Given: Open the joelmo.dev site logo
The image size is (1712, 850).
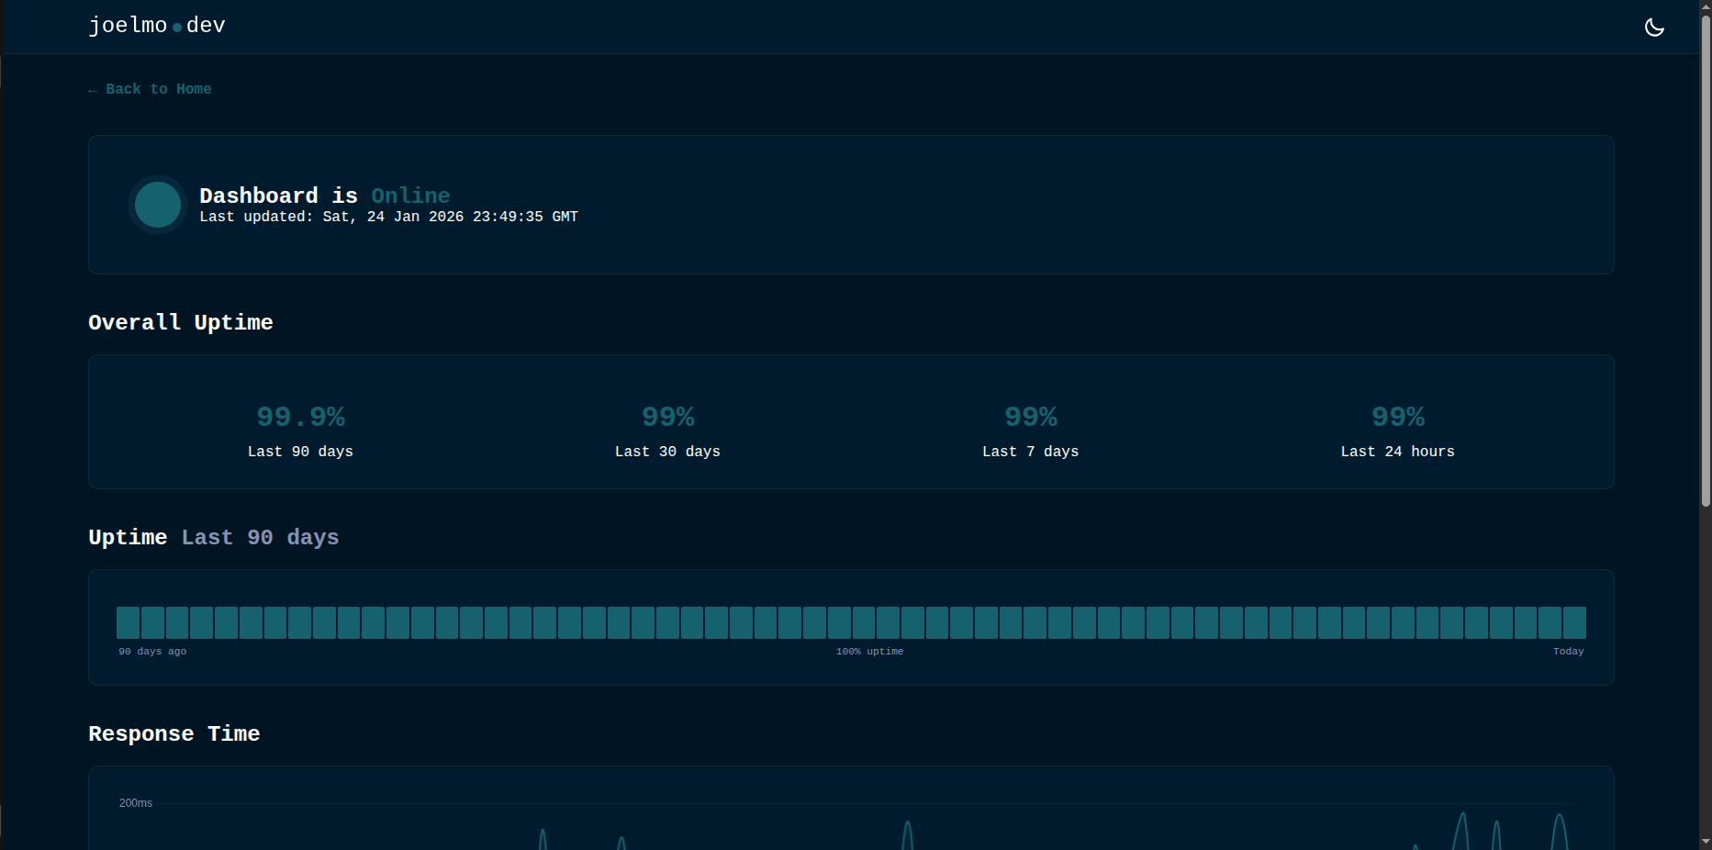Looking at the screenshot, I should tap(157, 26).
